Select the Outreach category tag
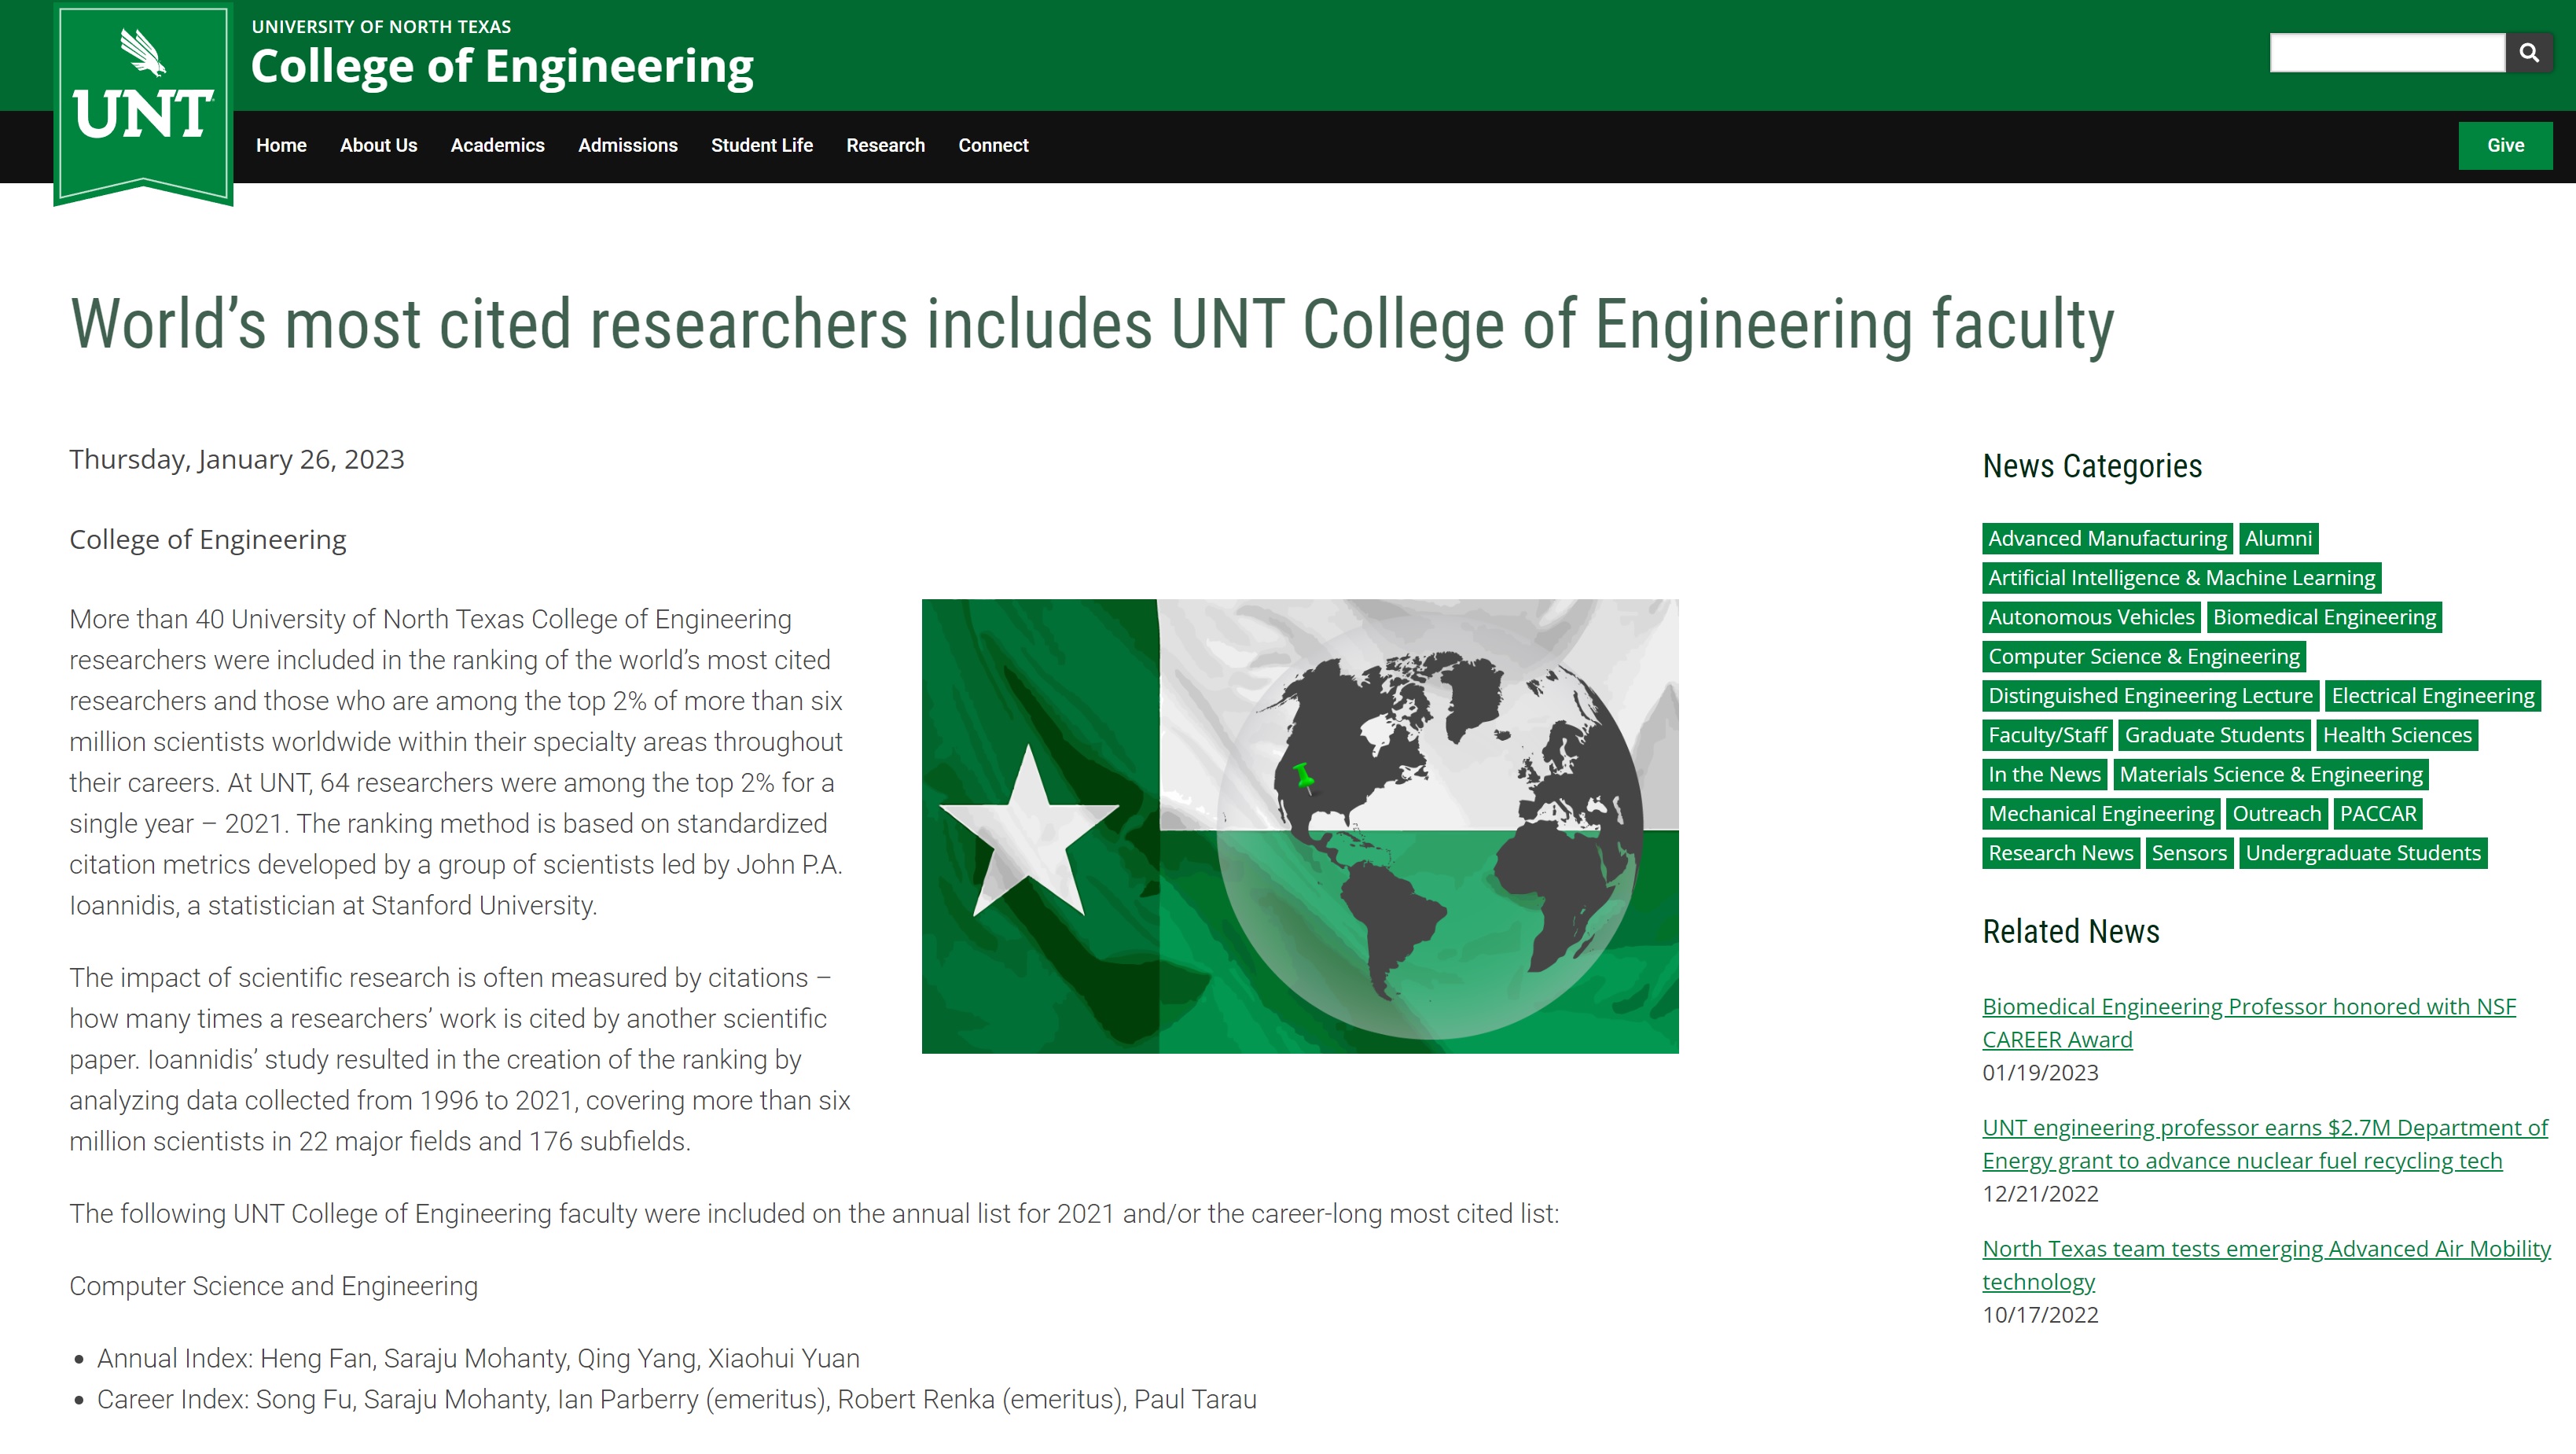 point(2276,814)
